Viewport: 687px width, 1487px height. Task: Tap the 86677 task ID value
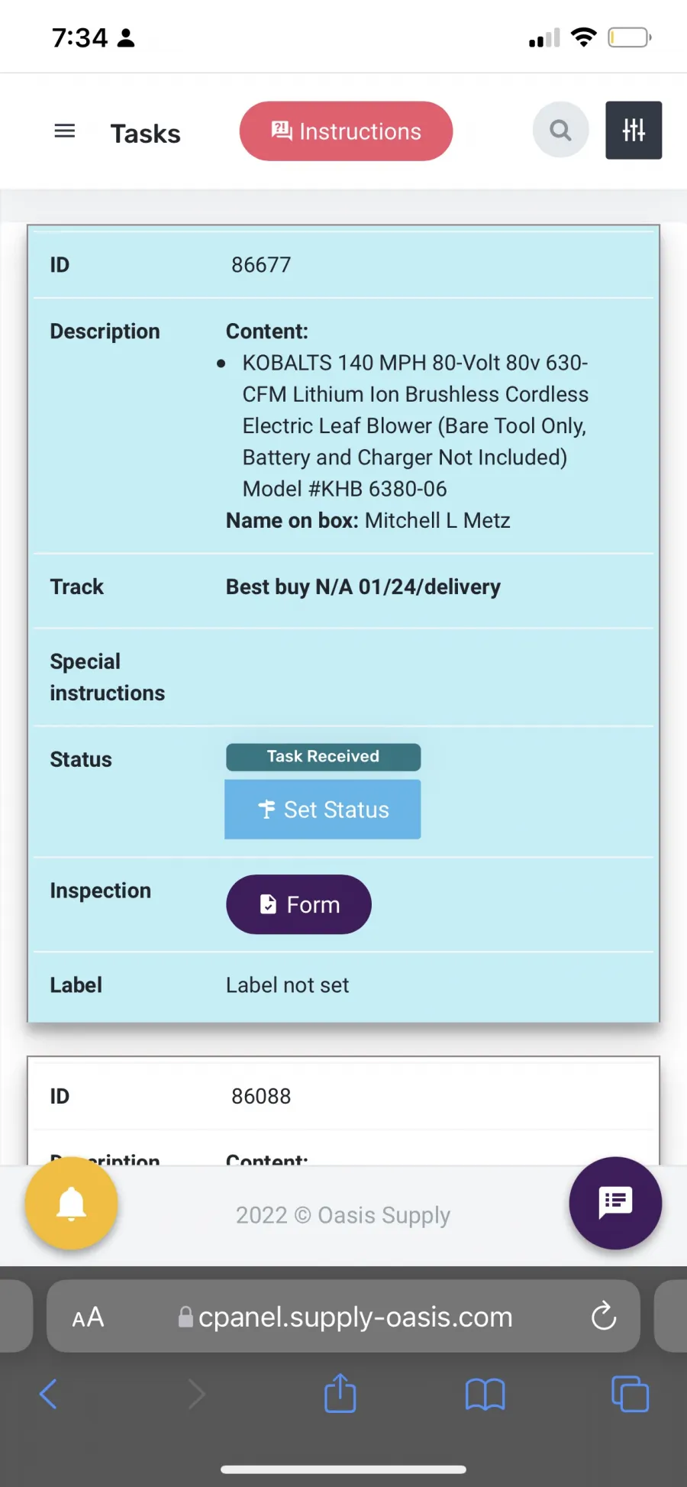261,265
